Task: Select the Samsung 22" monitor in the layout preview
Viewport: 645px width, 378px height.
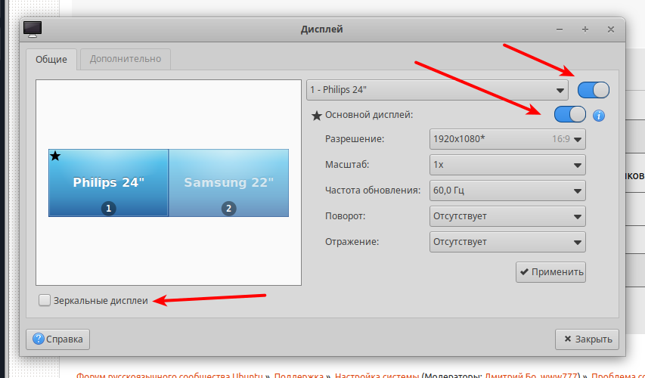Action: 228,183
